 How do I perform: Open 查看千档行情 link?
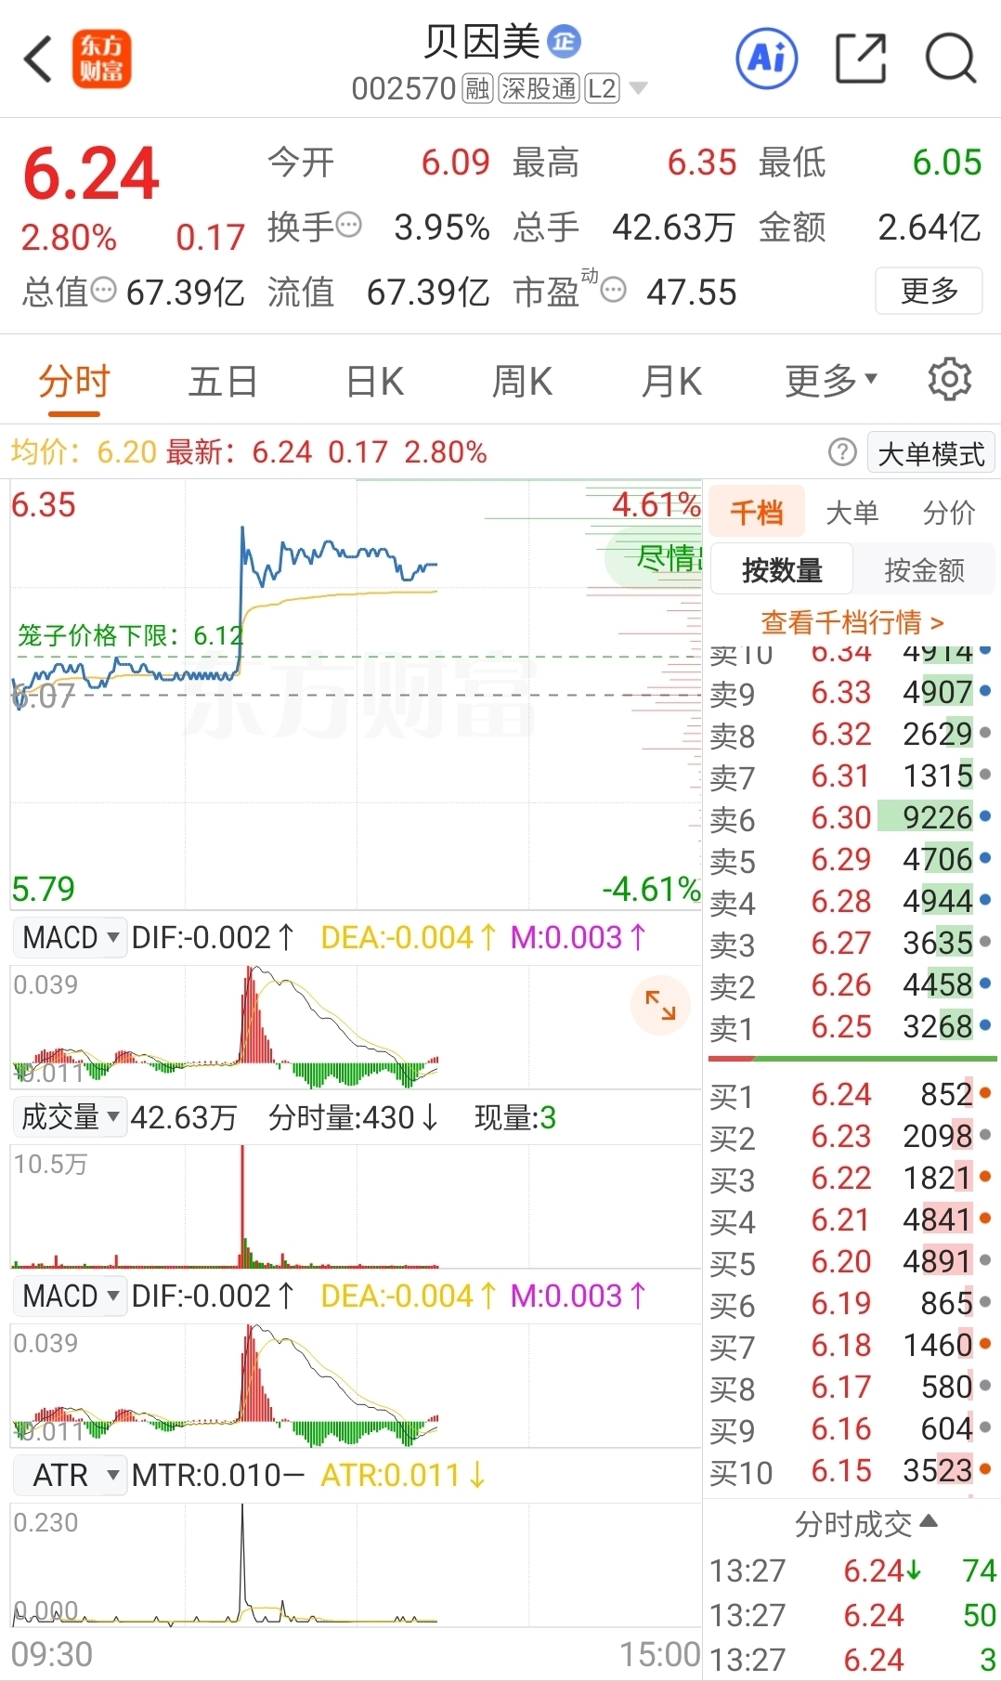(851, 621)
